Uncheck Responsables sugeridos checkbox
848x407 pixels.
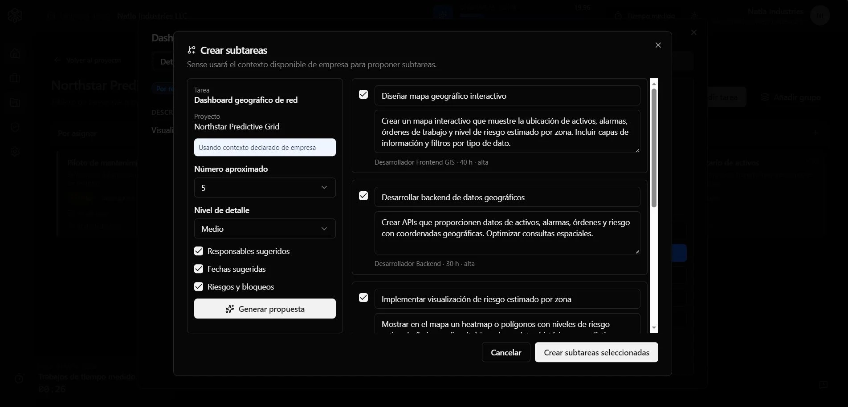[x=199, y=251]
